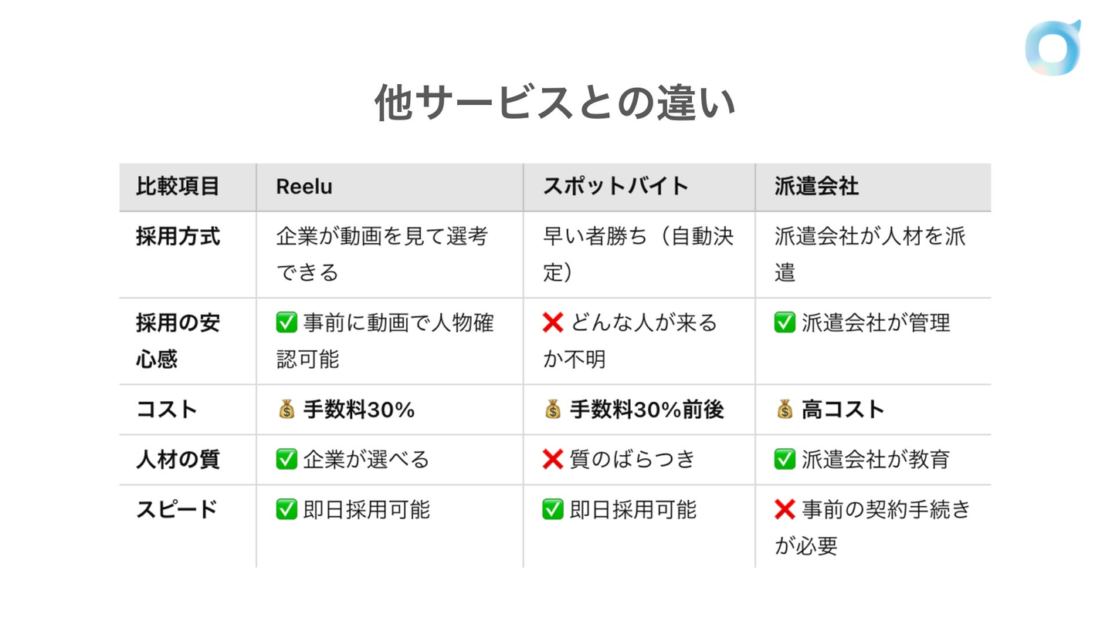Image resolution: width=1112 pixels, height=621 pixels.
Task: Click the red X beside 質のばらつき
Action: pos(553,460)
